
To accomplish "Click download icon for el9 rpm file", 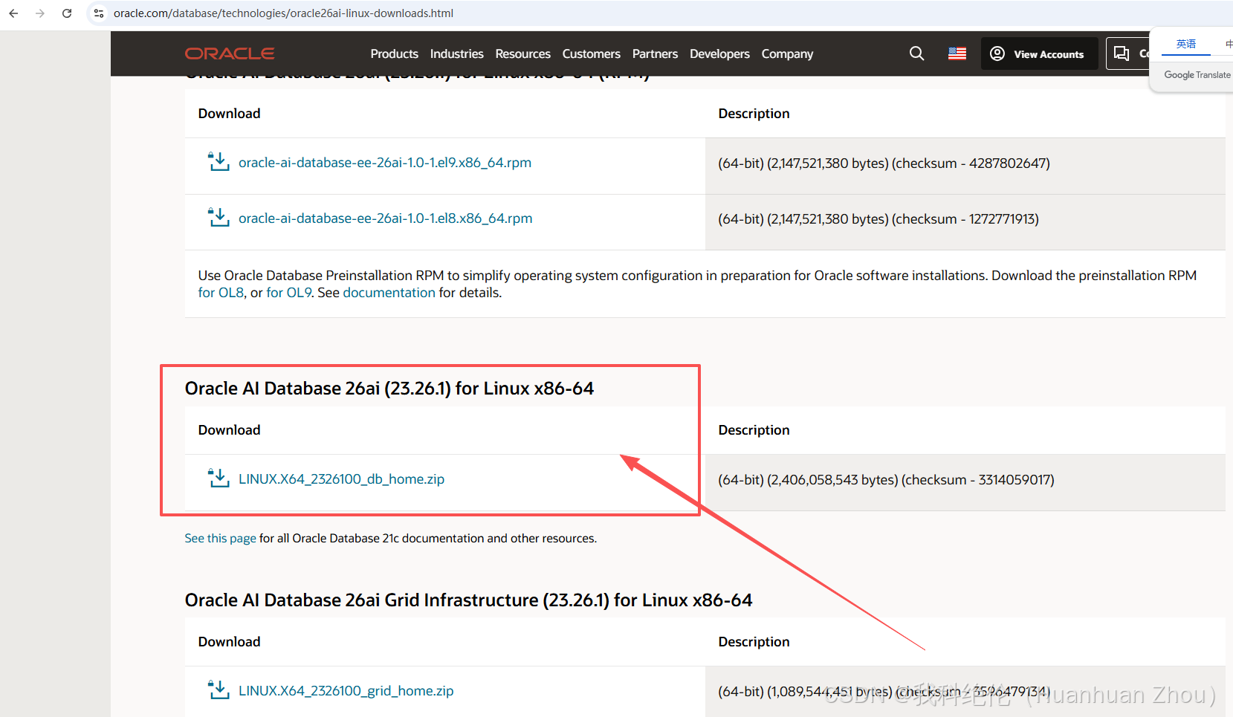I will [x=219, y=162].
